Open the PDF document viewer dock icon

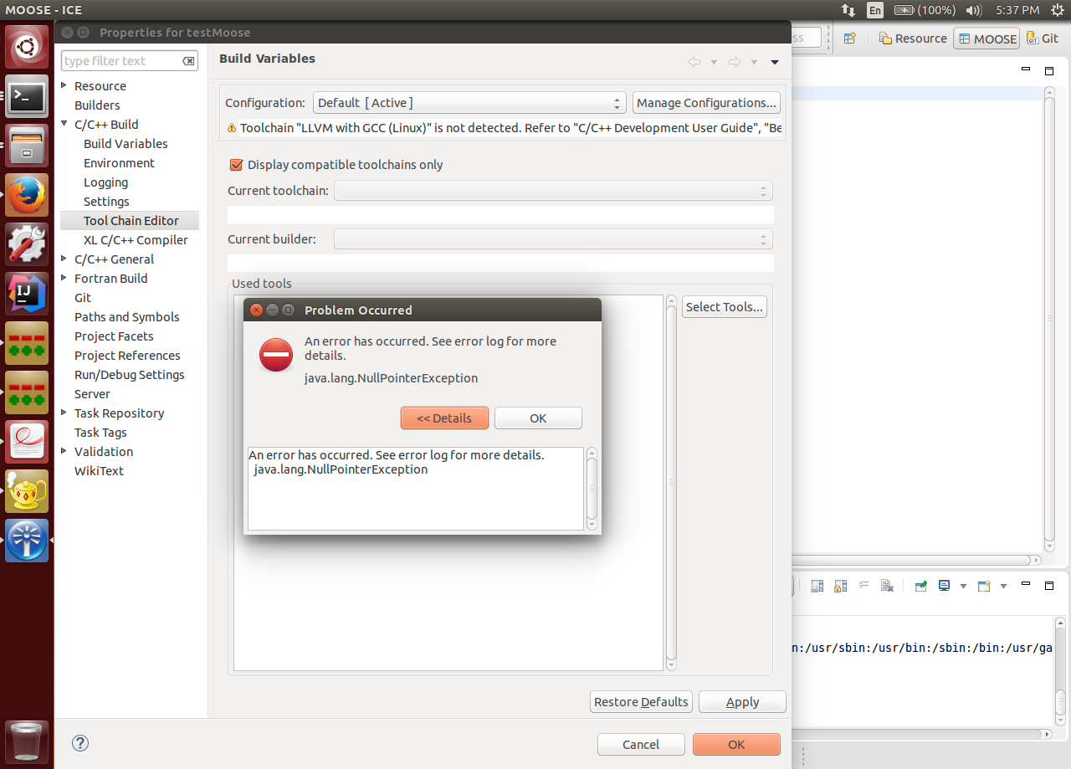[x=27, y=442]
